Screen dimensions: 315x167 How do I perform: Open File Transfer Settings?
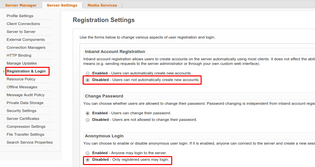(x=25, y=134)
